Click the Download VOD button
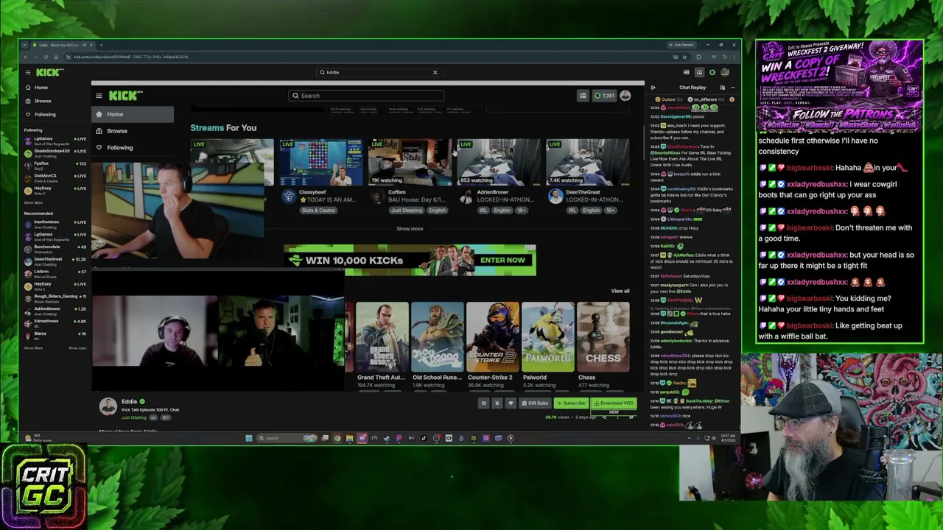 614,403
